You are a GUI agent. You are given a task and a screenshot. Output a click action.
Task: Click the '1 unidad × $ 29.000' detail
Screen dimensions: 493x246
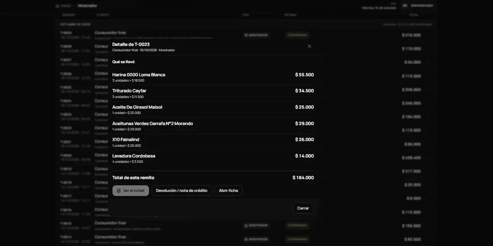click(126, 129)
